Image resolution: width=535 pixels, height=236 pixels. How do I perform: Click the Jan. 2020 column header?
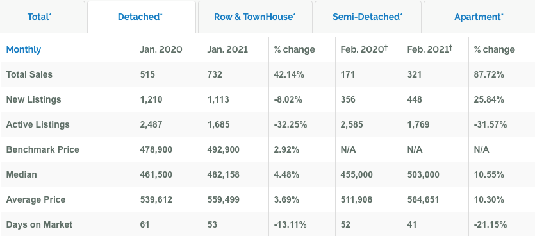click(x=161, y=49)
